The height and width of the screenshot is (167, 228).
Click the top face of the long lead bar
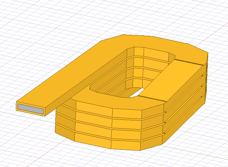click(x=67, y=74)
